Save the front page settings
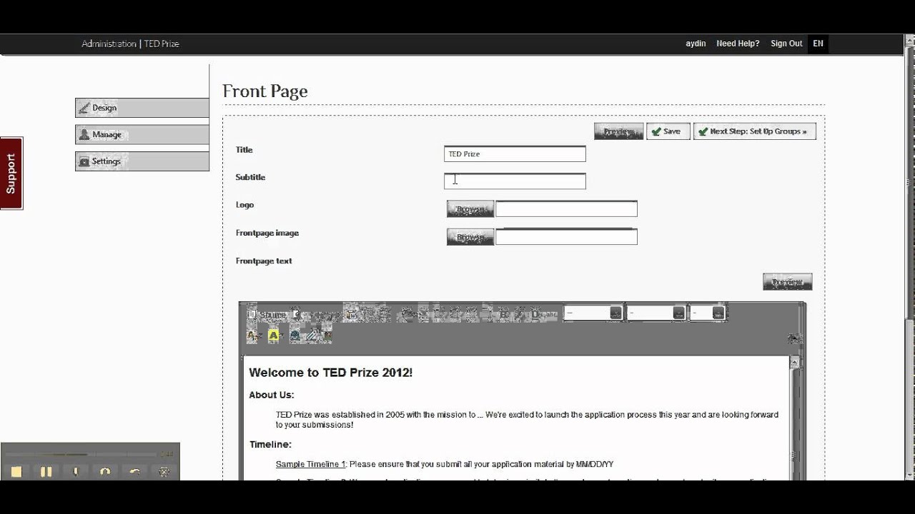This screenshot has height=514, width=915. [668, 131]
